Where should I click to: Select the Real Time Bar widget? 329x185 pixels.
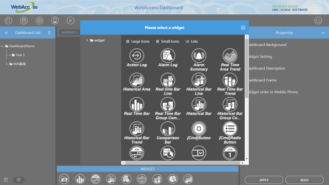[137, 106]
